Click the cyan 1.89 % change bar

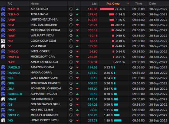(x=118, y=120)
